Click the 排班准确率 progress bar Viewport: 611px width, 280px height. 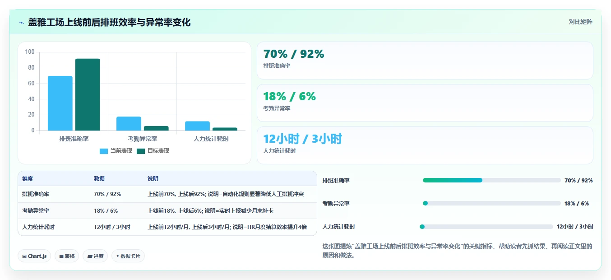coord(492,180)
